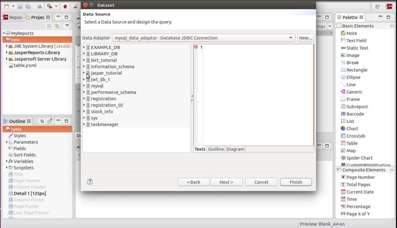Viewport: 397px width, 228px height.
Task: Open the Projec explorer tab
Action: point(38,17)
